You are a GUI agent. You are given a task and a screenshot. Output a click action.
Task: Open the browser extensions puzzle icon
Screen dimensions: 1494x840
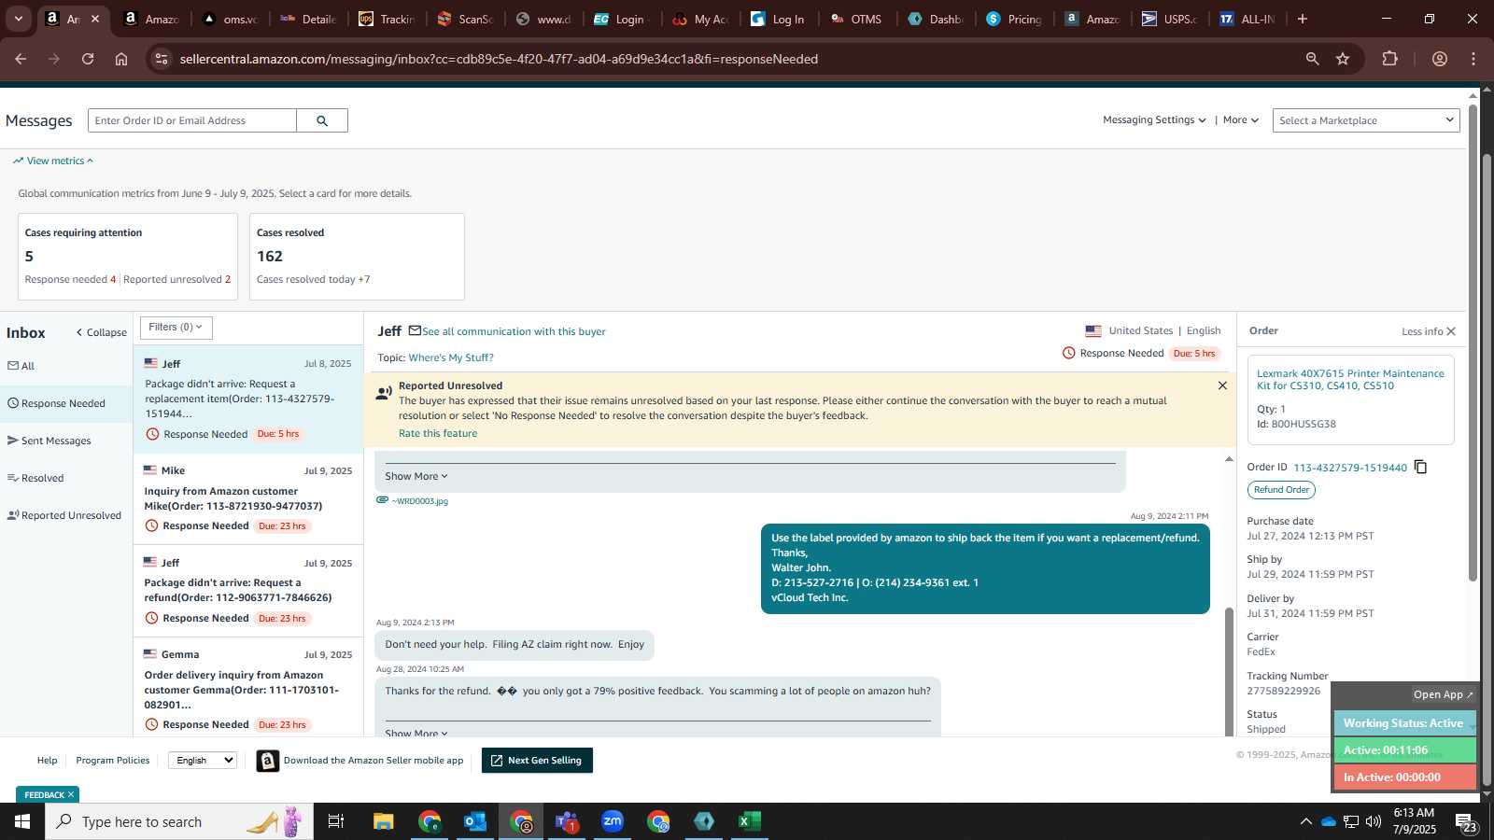pyautogui.click(x=1389, y=59)
